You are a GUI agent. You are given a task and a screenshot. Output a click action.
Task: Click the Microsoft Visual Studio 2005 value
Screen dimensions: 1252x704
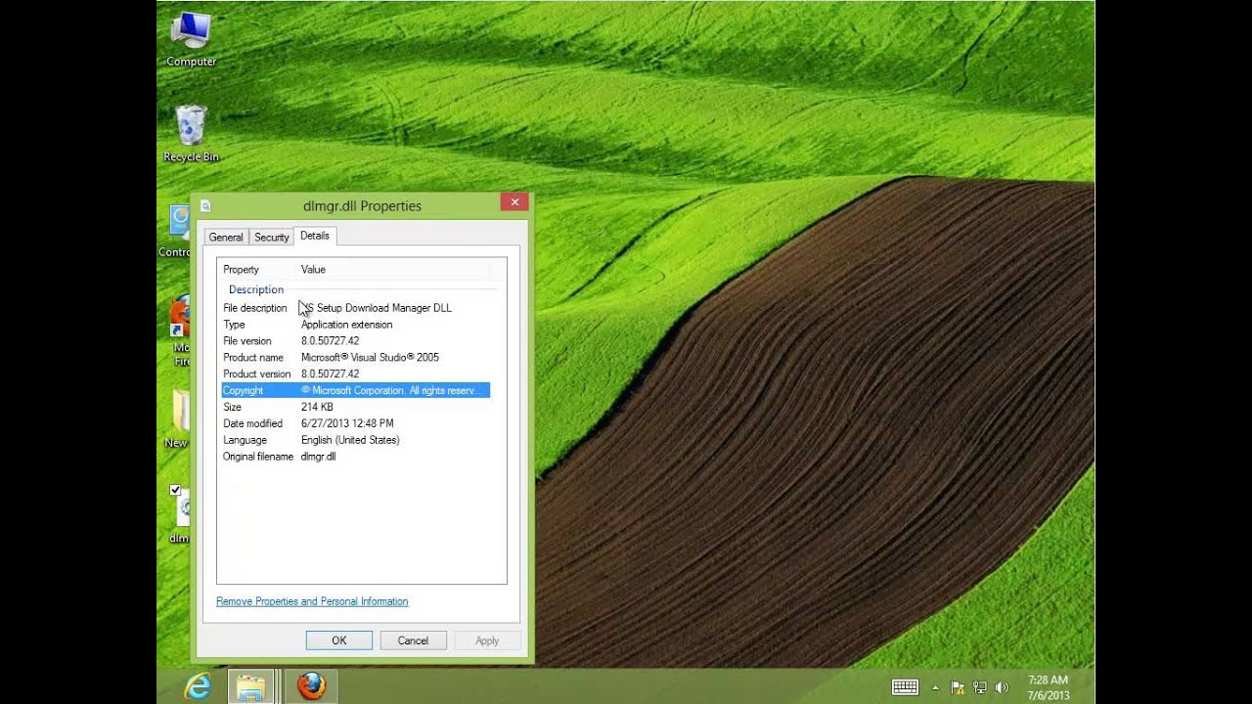[370, 358]
